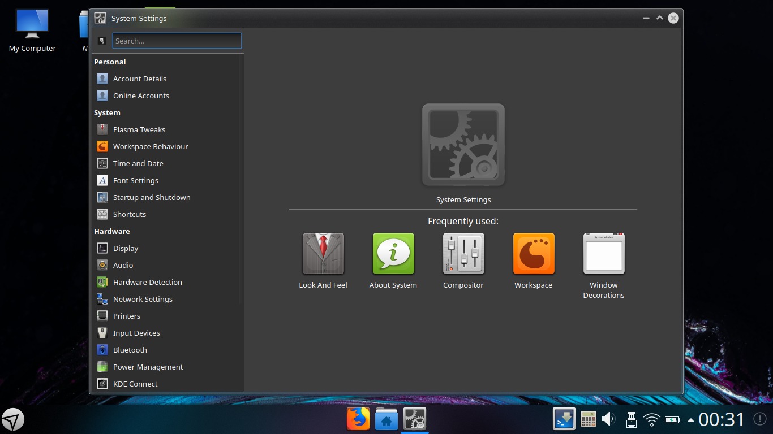
Task: Expand hidden system tray icons arrow
Action: tap(691, 420)
